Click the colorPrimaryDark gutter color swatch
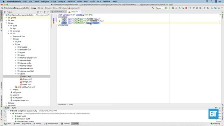Viewport: 224px width, 126px height. click(54, 21)
